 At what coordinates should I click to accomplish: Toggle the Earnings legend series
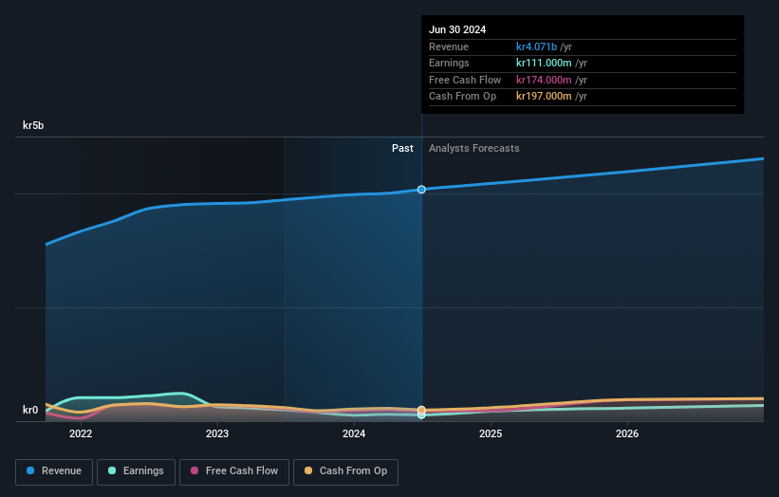pos(136,471)
